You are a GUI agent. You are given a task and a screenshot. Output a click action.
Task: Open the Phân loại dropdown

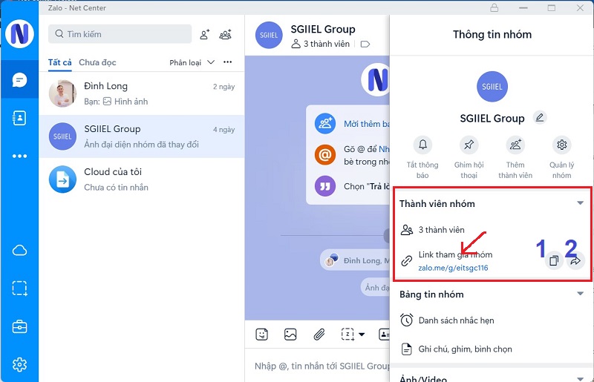tap(192, 62)
